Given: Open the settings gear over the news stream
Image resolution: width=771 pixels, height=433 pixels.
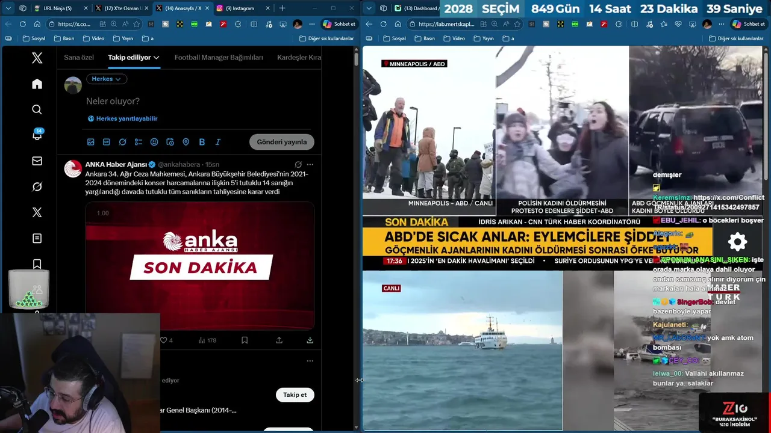Looking at the screenshot, I should point(737,242).
